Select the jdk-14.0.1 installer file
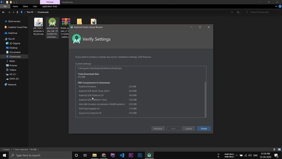The image size is (282, 159). (38, 26)
